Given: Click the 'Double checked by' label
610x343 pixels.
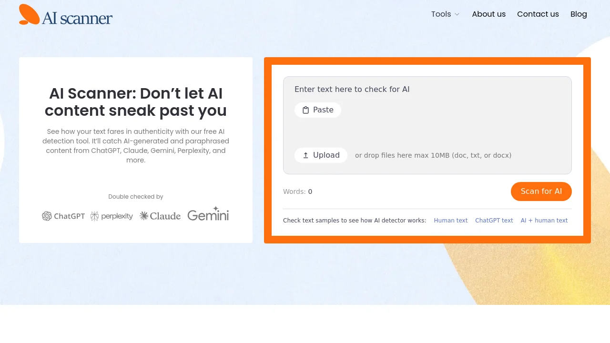Looking at the screenshot, I should [x=136, y=197].
